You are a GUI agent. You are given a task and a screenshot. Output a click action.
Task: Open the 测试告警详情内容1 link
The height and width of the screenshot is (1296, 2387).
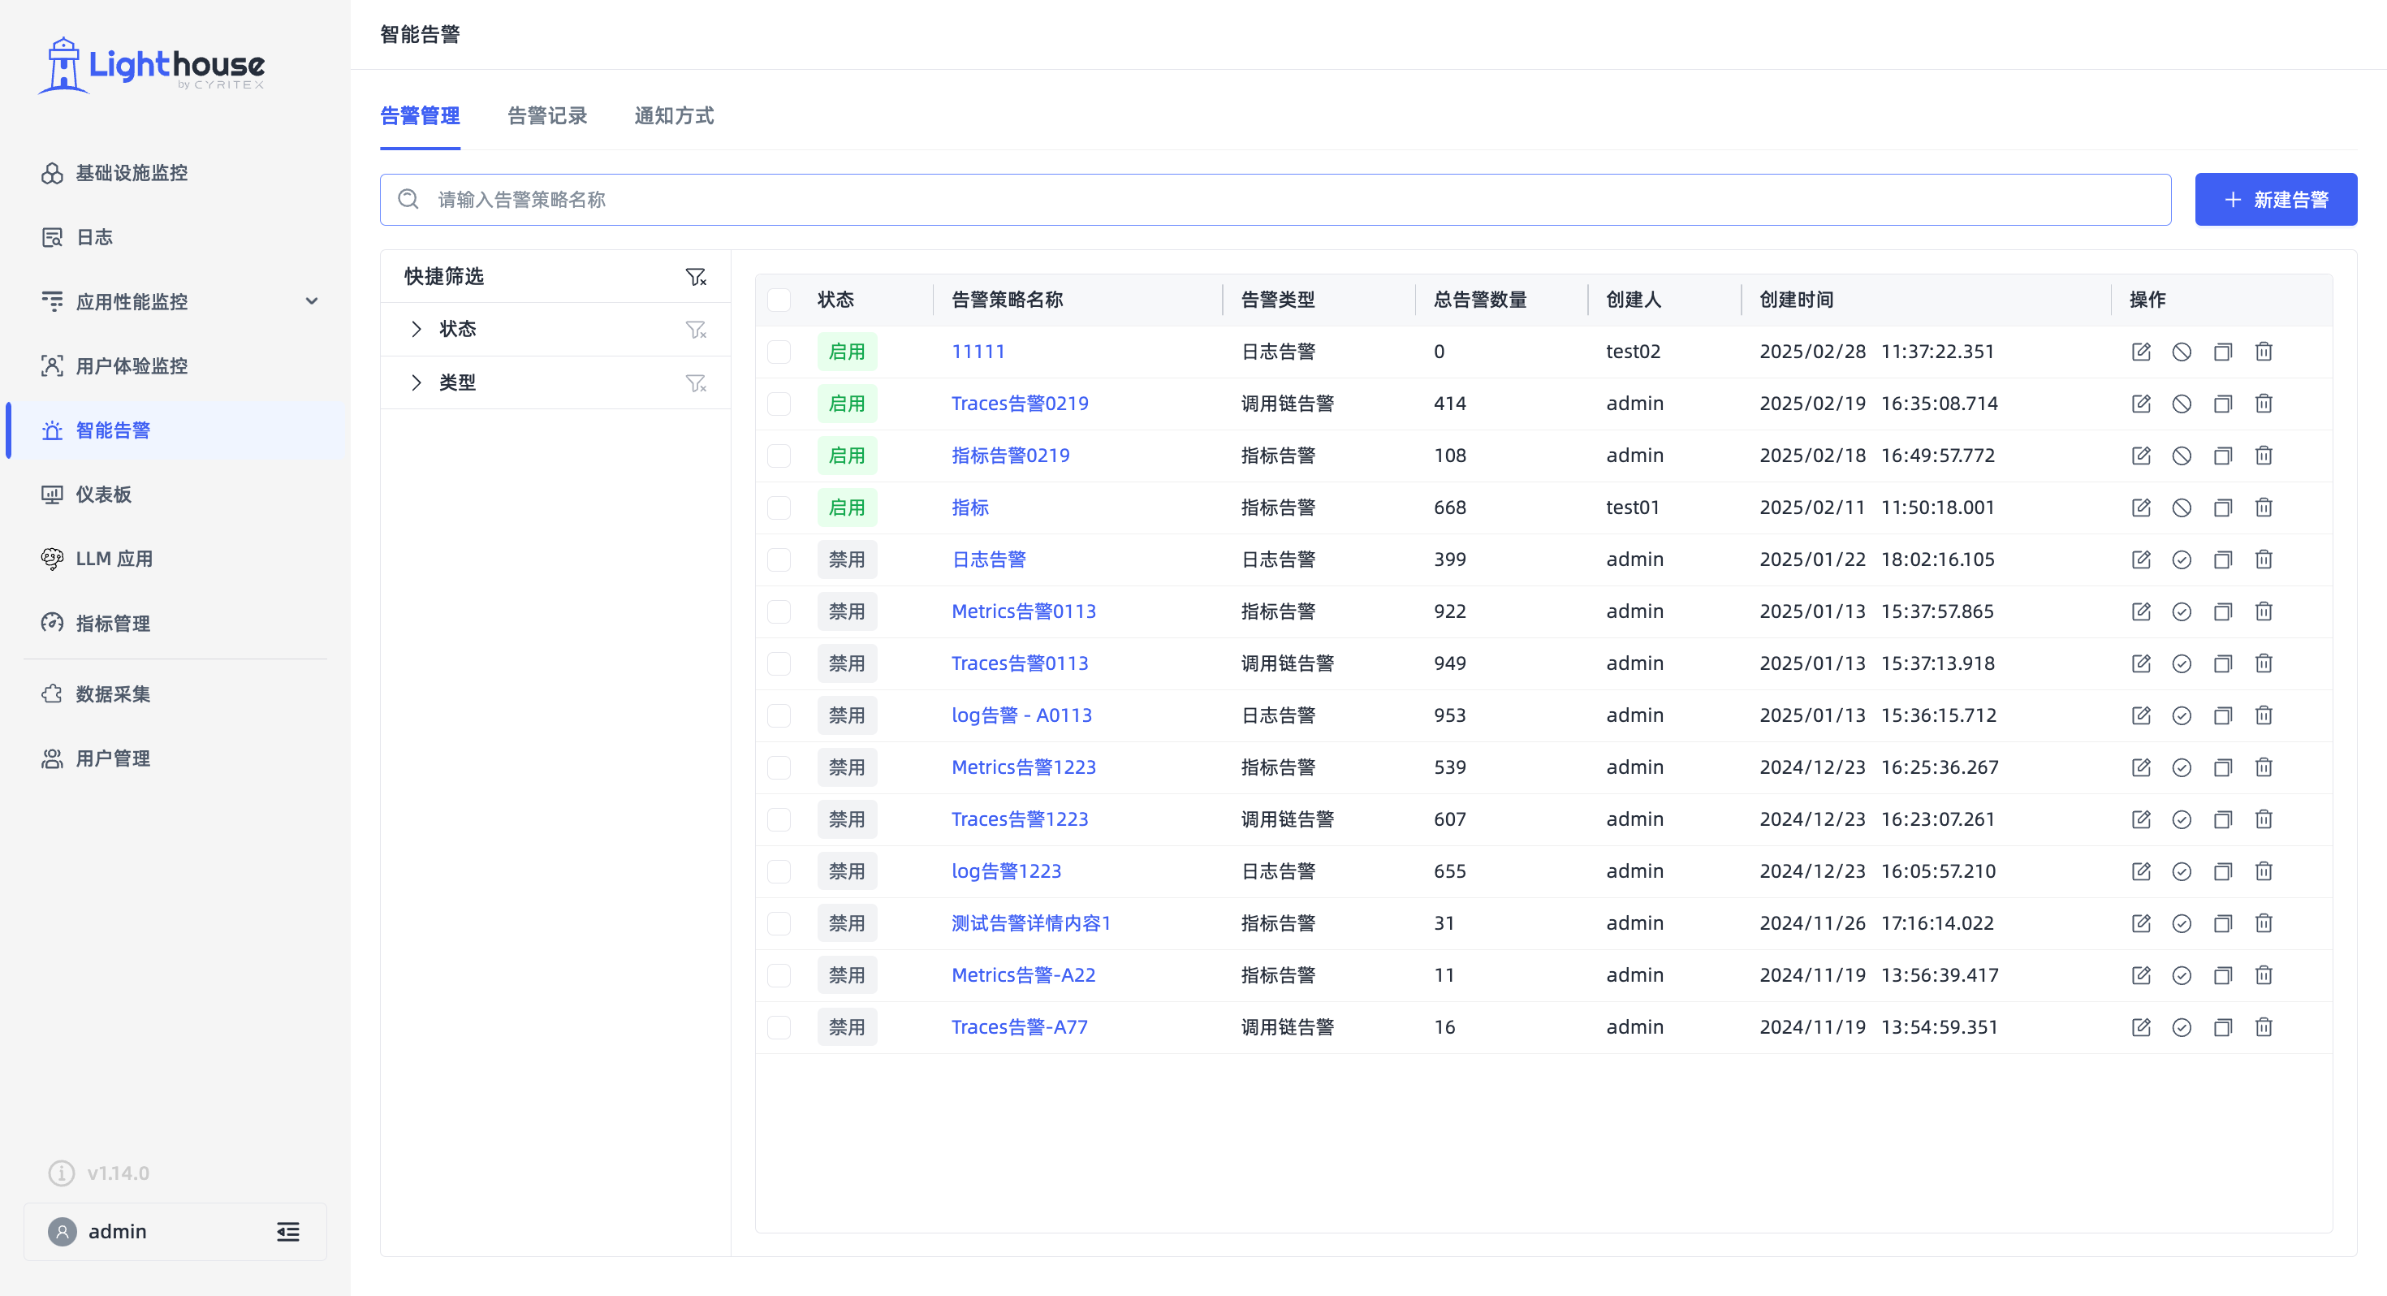[x=1030, y=922]
